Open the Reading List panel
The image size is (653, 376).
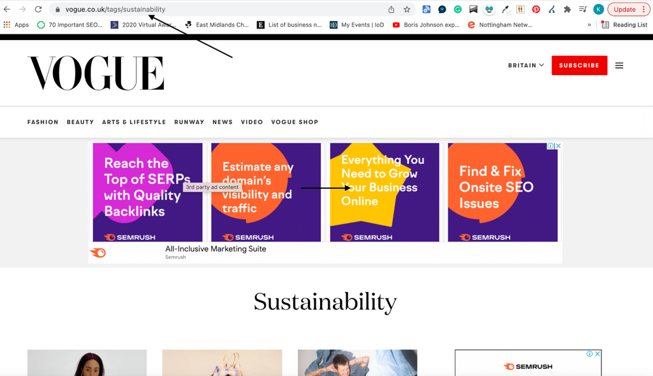coord(624,25)
